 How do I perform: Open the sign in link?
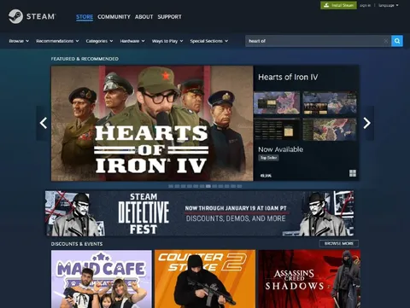[x=365, y=5]
